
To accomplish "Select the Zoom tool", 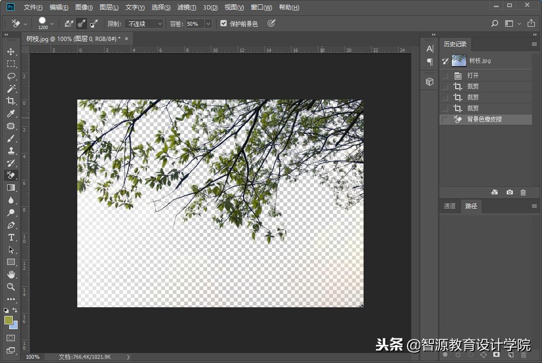I will click(x=10, y=287).
